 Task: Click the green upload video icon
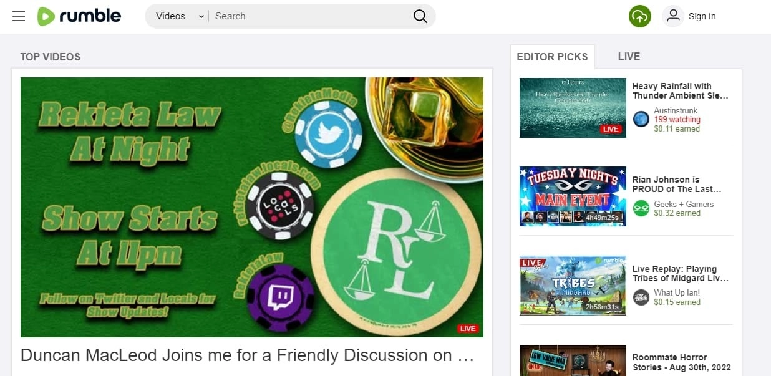(639, 16)
